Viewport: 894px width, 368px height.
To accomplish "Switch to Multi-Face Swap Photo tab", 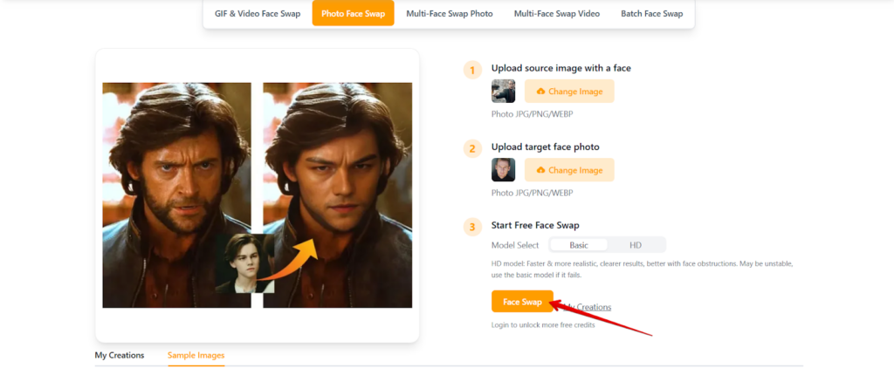I will [450, 14].
